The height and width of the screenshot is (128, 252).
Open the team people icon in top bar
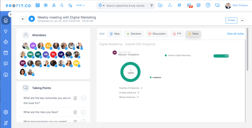[x=54, y=5]
